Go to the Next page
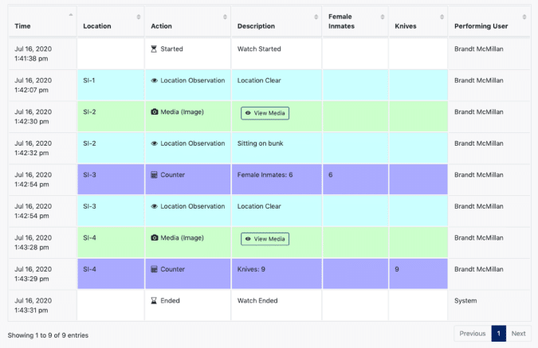This screenshot has height=348, width=538. [x=518, y=334]
